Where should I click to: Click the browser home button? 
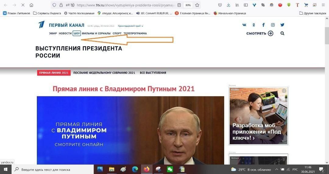31,5
